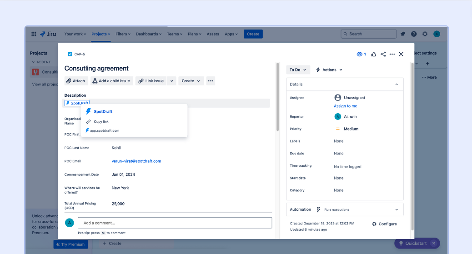The height and width of the screenshot is (254, 472).
Task: Open the notifications bell icon
Action: point(403,34)
